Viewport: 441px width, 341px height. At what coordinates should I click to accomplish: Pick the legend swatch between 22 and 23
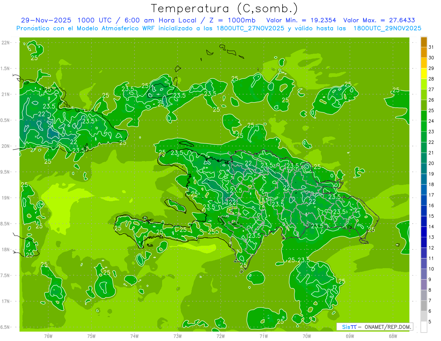(424, 137)
